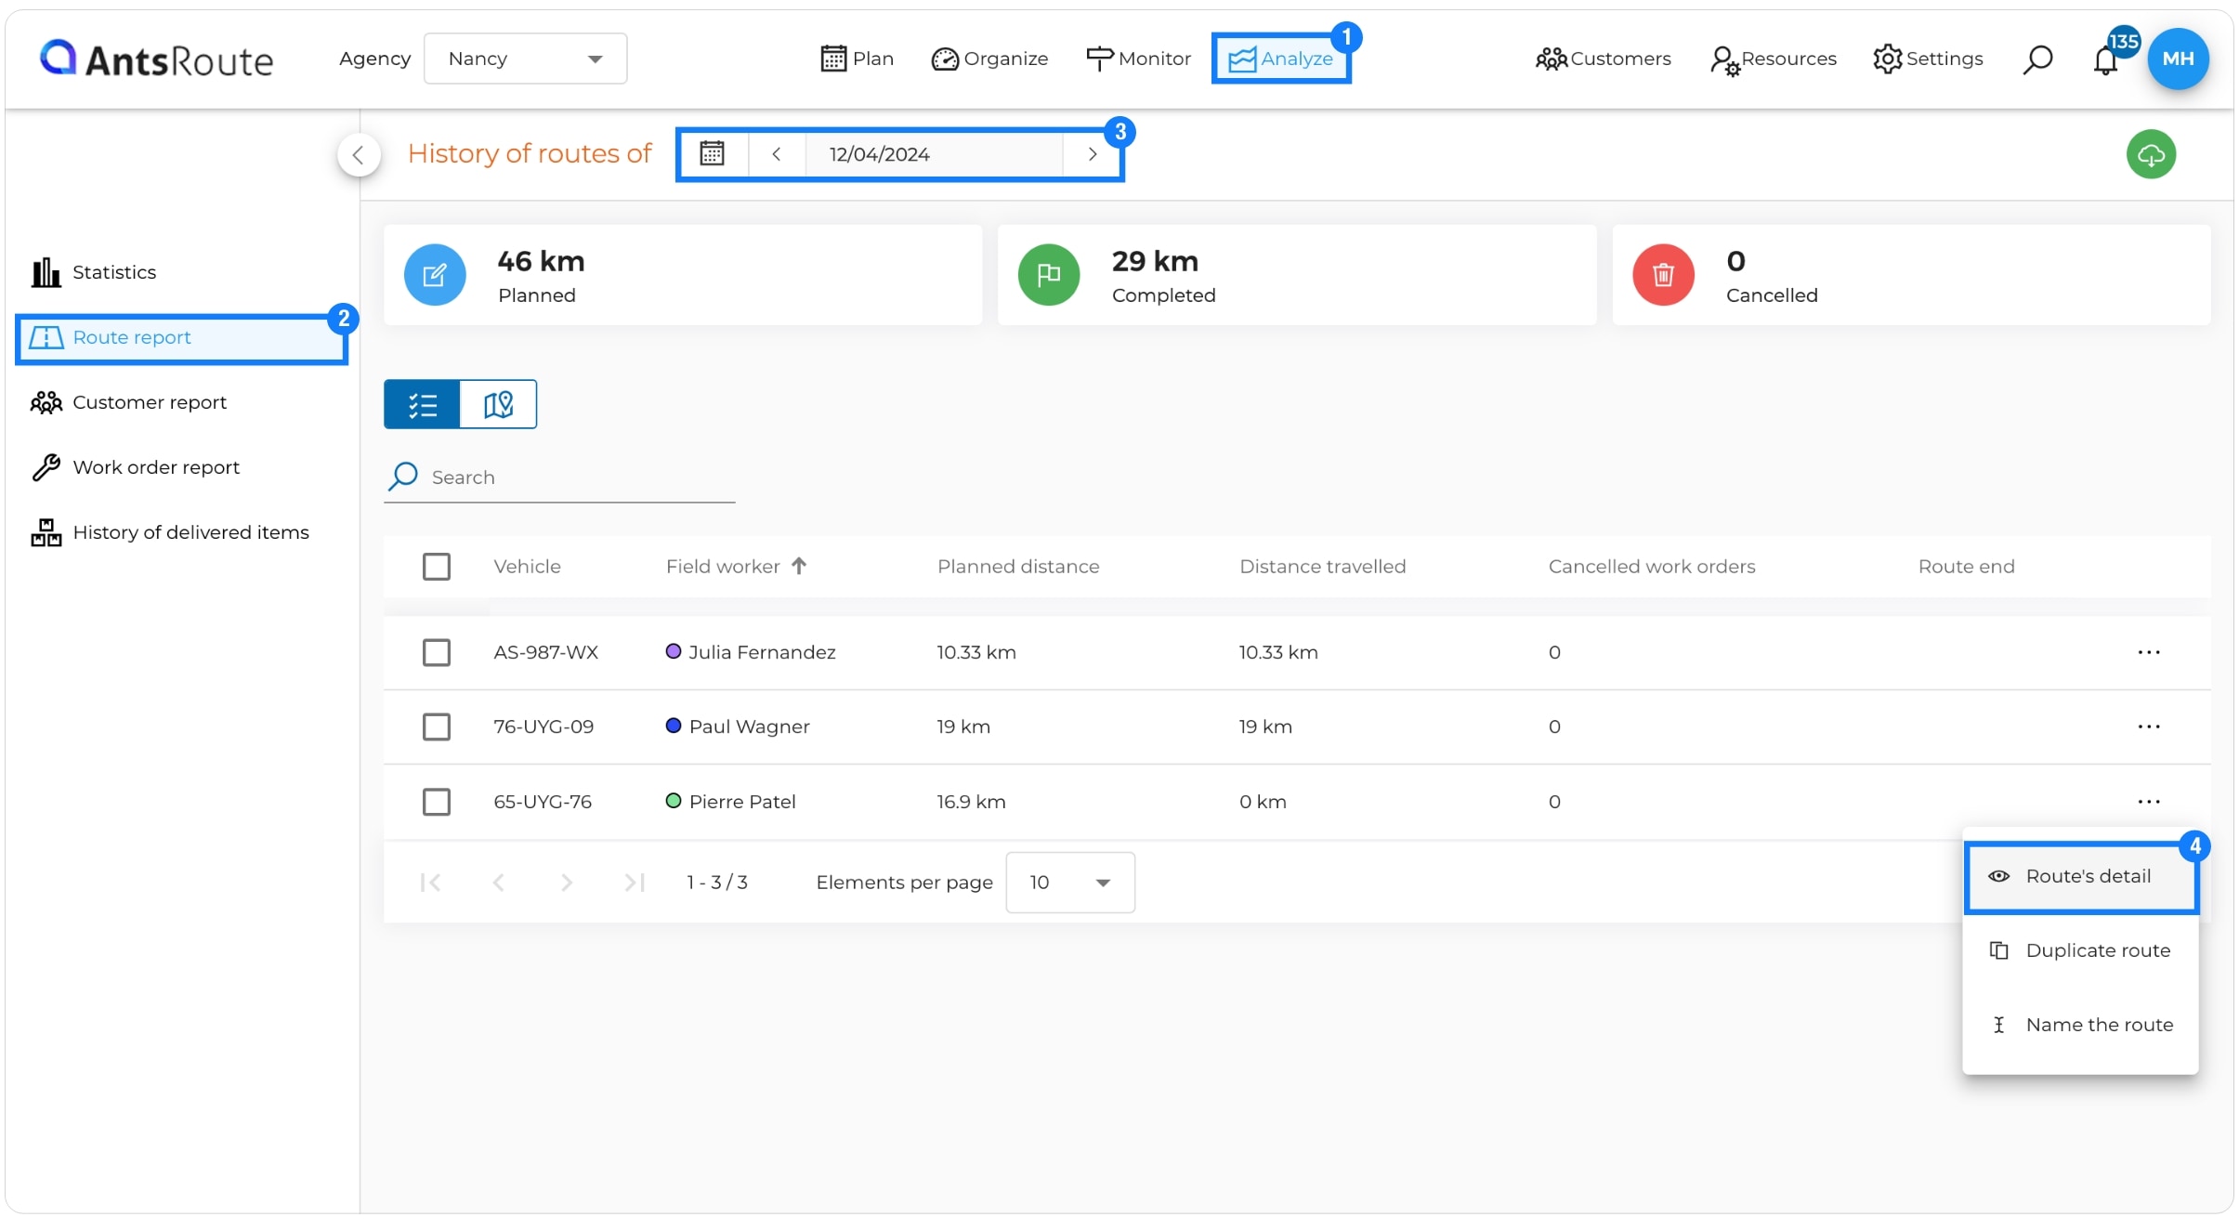
Task: Click the search magnifier beside Search field
Action: pyautogui.click(x=403, y=477)
